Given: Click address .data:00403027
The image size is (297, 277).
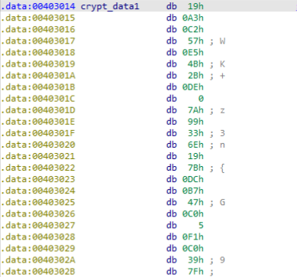Looking at the screenshot, I should (x=38, y=225).
